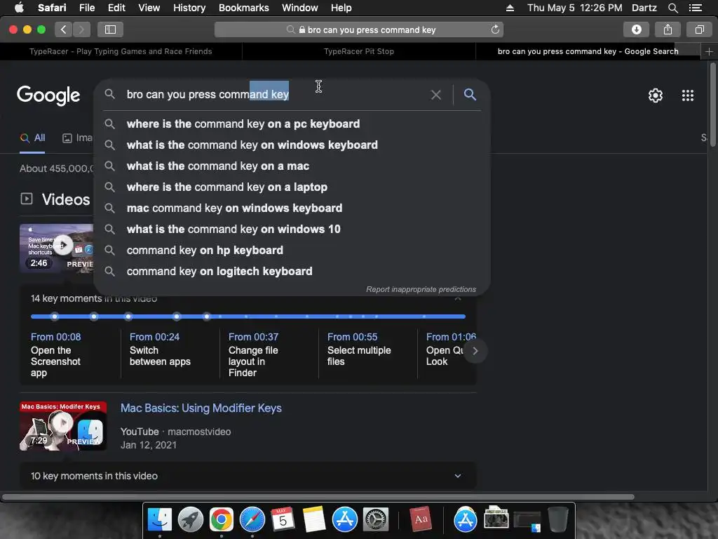Click the vertical page scrollbar
Image resolution: width=718 pixels, height=539 pixels.
click(x=713, y=105)
